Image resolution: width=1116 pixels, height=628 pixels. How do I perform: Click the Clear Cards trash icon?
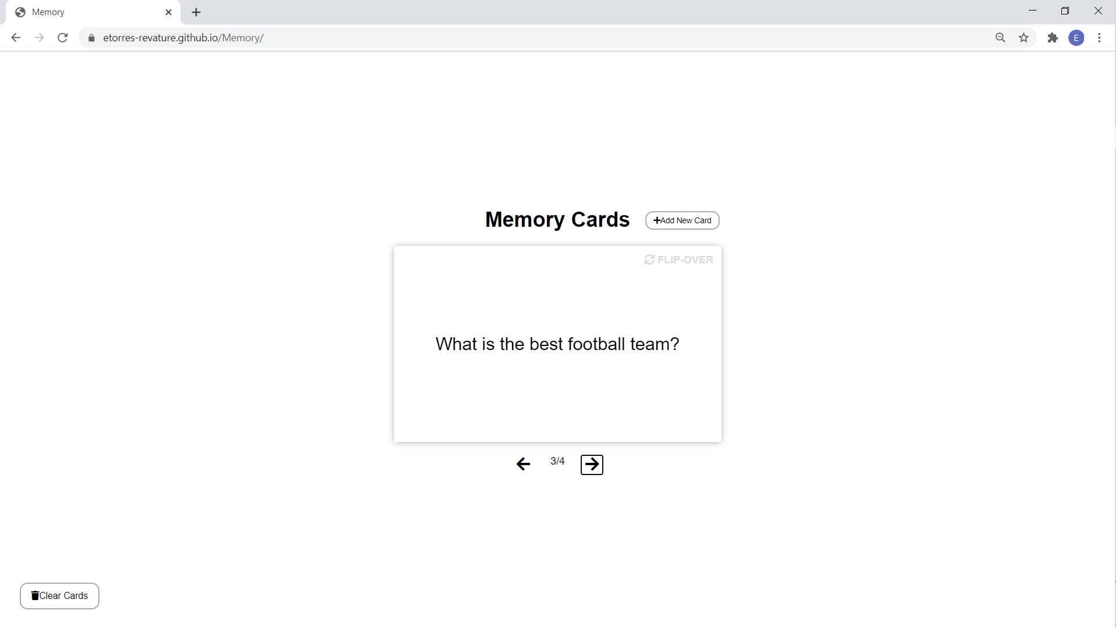pyautogui.click(x=34, y=596)
